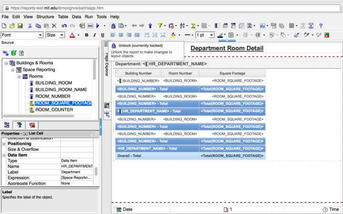Open the border width 1 pt dropdown
The width and height of the screenshot is (343, 214).
click(x=212, y=35)
